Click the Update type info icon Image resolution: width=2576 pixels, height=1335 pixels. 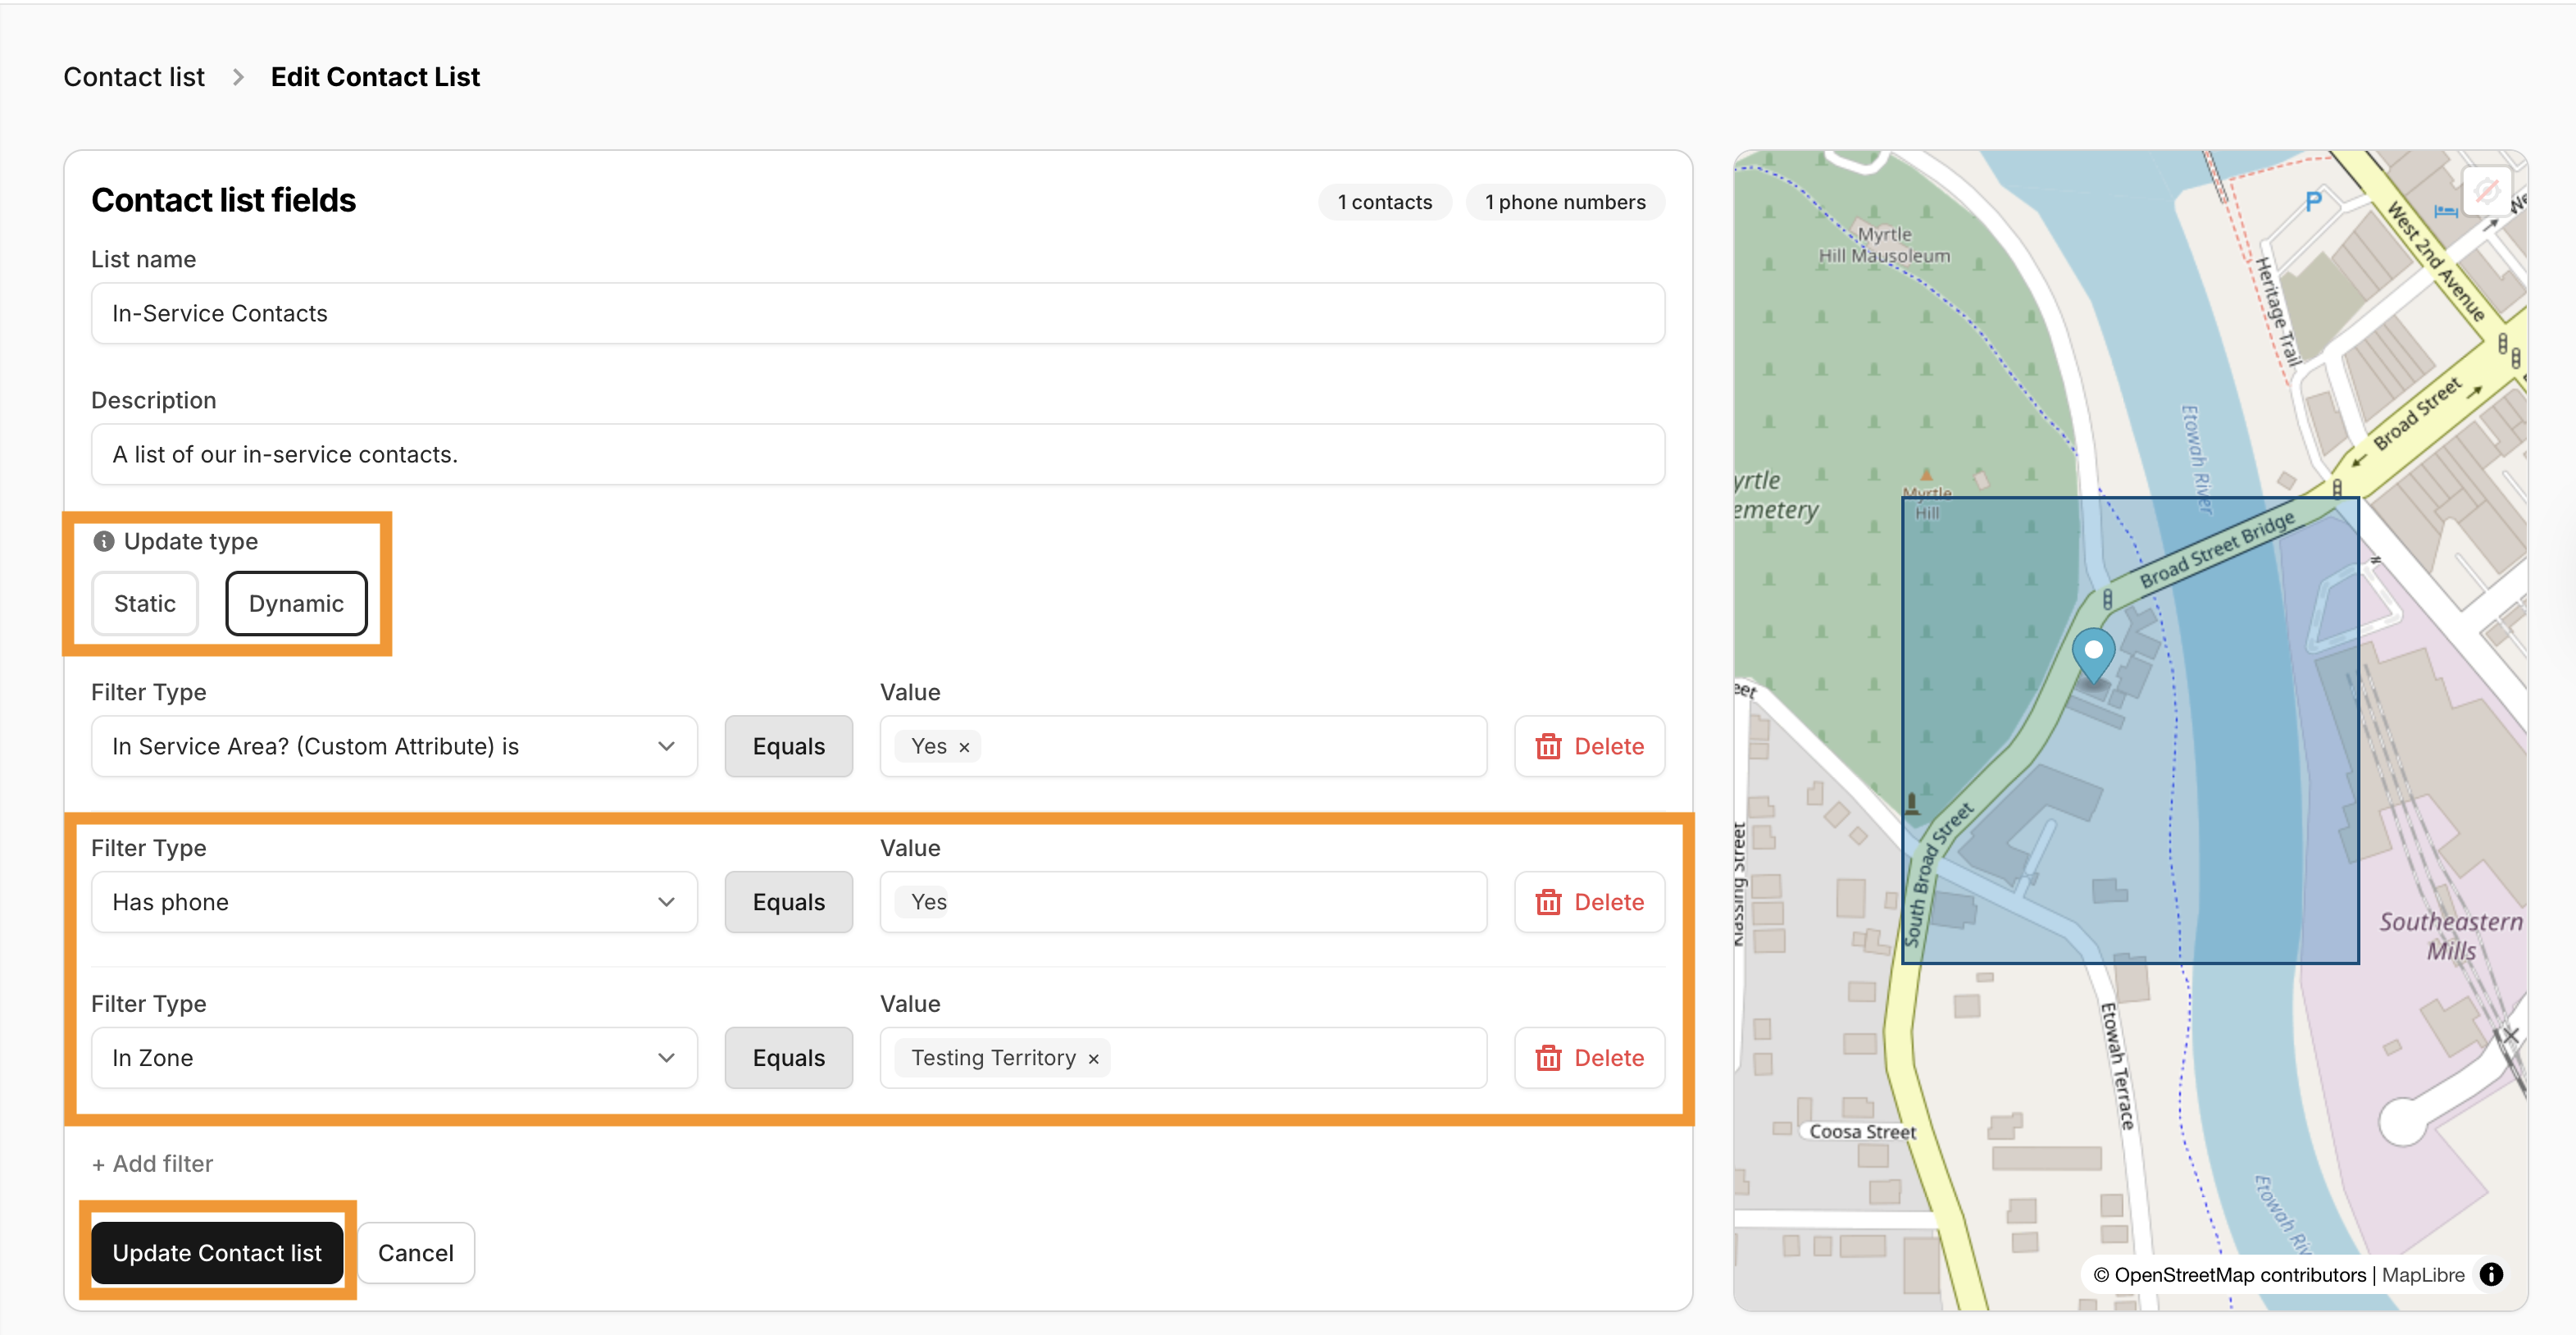(x=103, y=541)
